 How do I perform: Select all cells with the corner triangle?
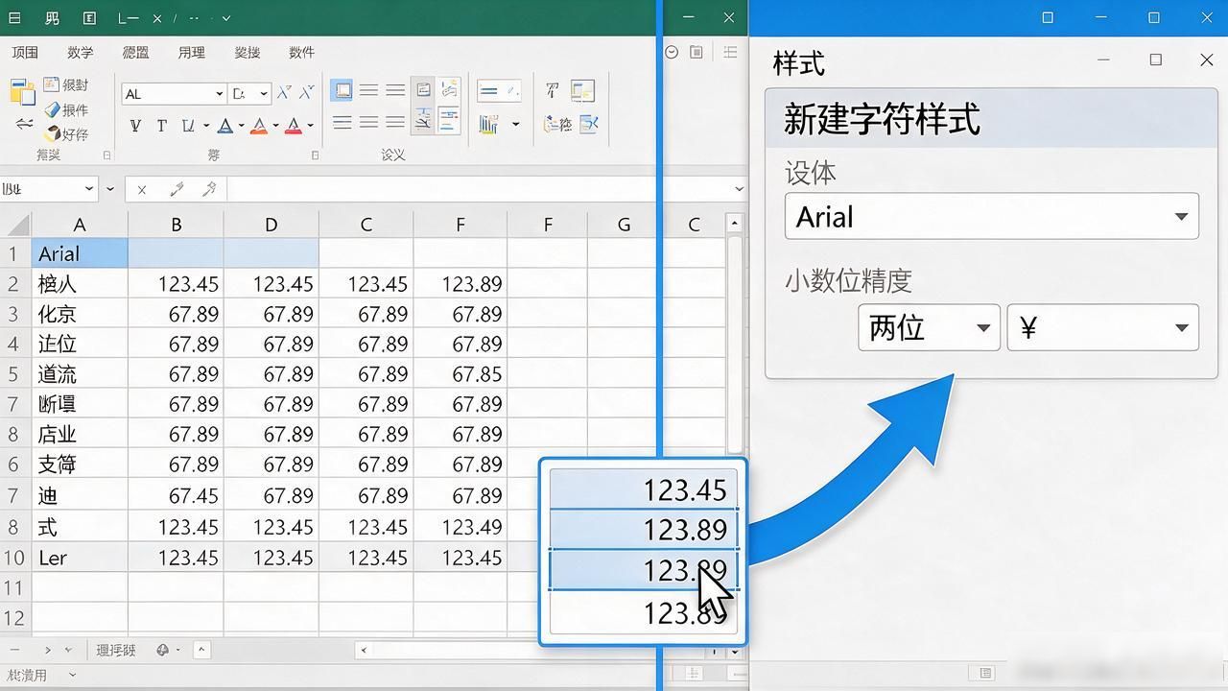(16, 225)
